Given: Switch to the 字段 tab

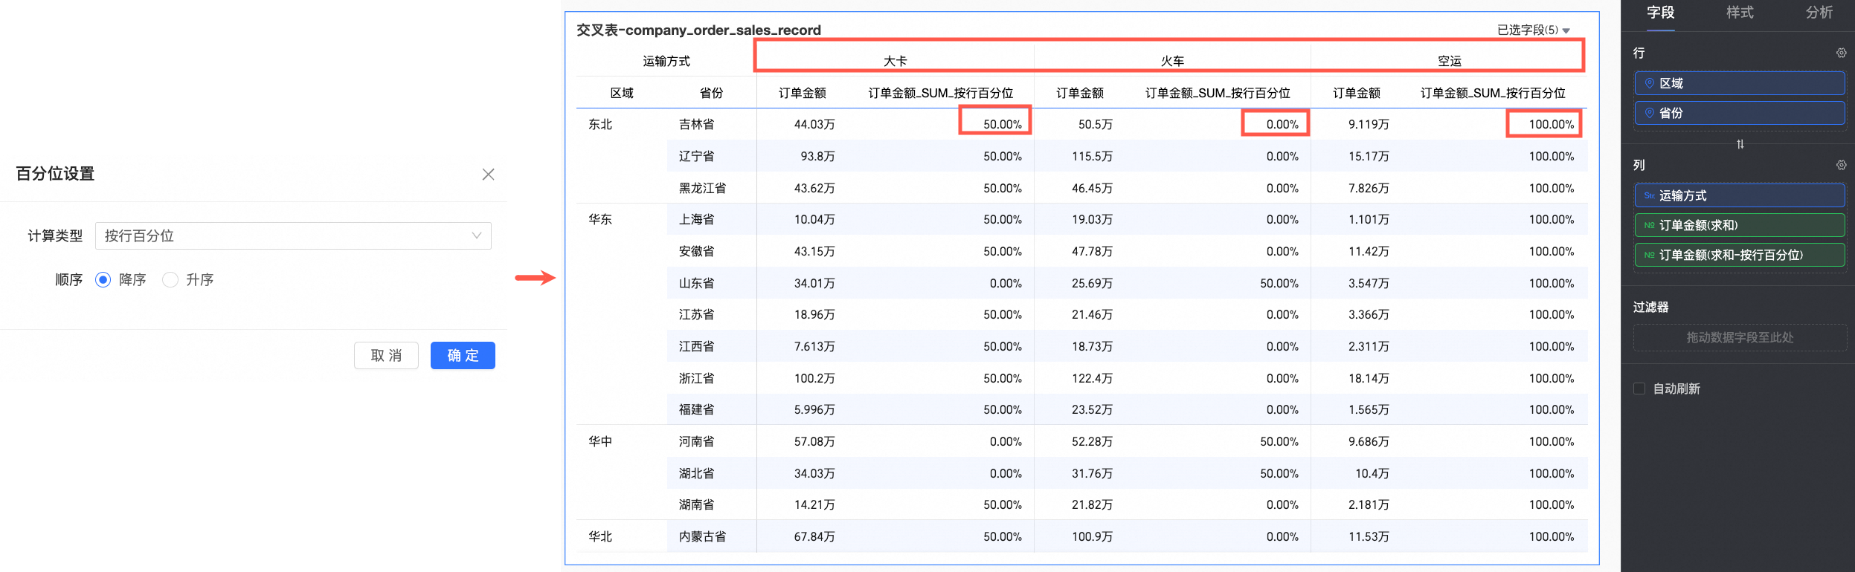Looking at the screenshot, I should [x=1660, y=13].
